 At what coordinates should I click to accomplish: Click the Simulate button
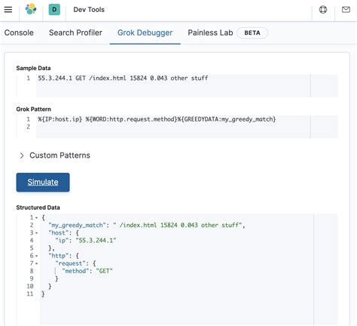click(x=43, y=182)
